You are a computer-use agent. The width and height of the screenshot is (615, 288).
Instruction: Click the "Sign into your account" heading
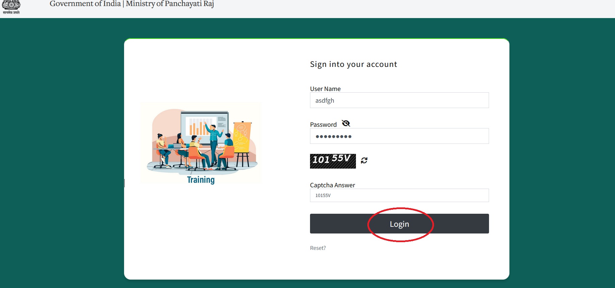(x=353, y=64)
